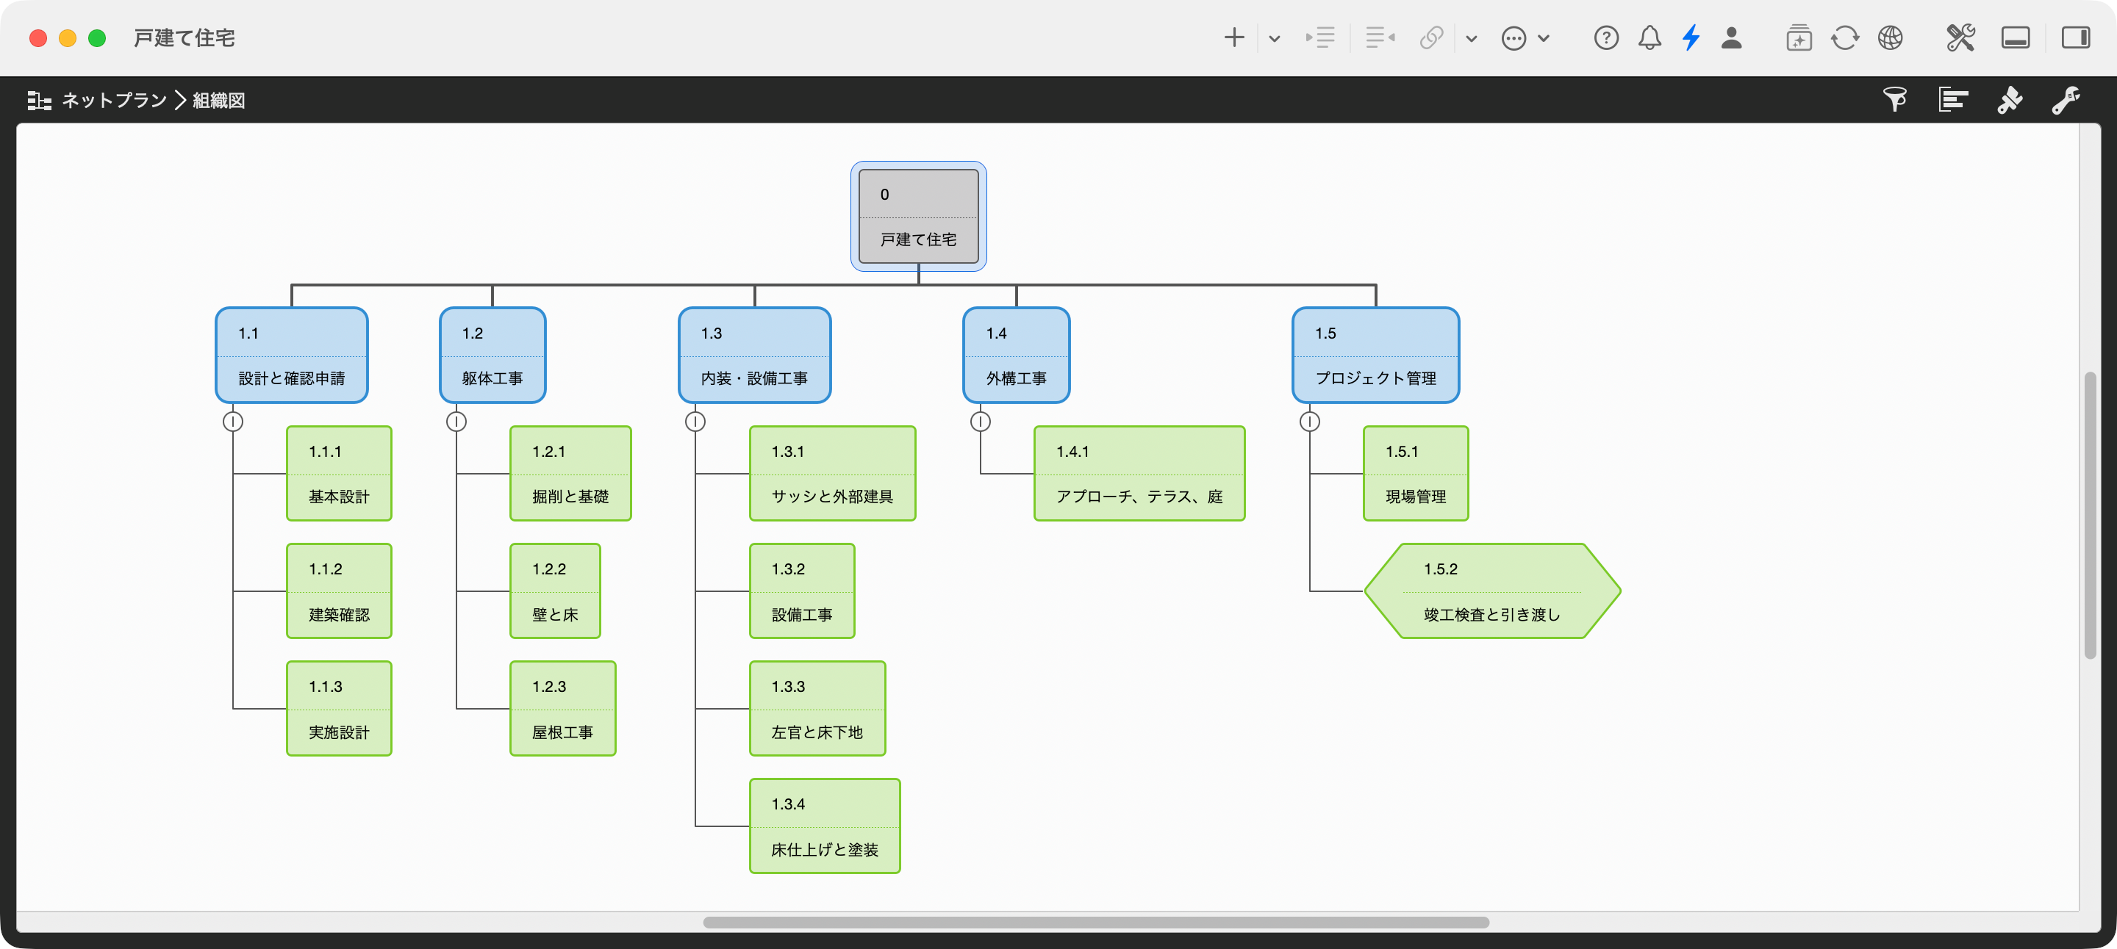Click the outdent icon in the toolbar
The image size is (2117, 949).
point(1380,37)
